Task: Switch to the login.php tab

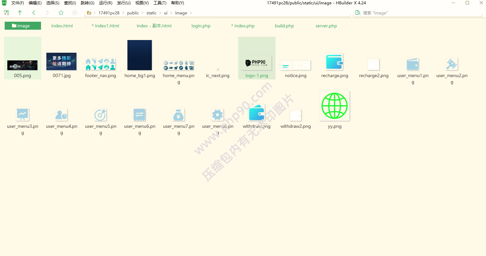Action: pyautogui.click(x=201, y=26)
